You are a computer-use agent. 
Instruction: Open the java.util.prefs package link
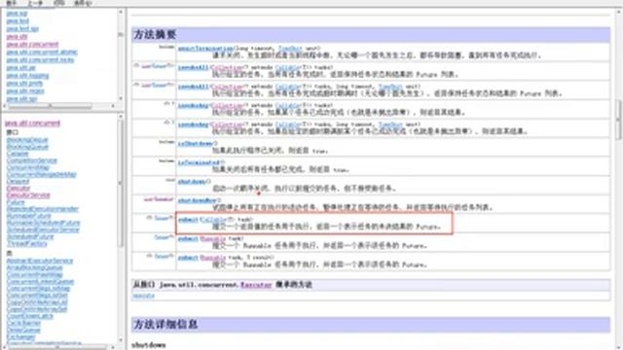[24, 84]
